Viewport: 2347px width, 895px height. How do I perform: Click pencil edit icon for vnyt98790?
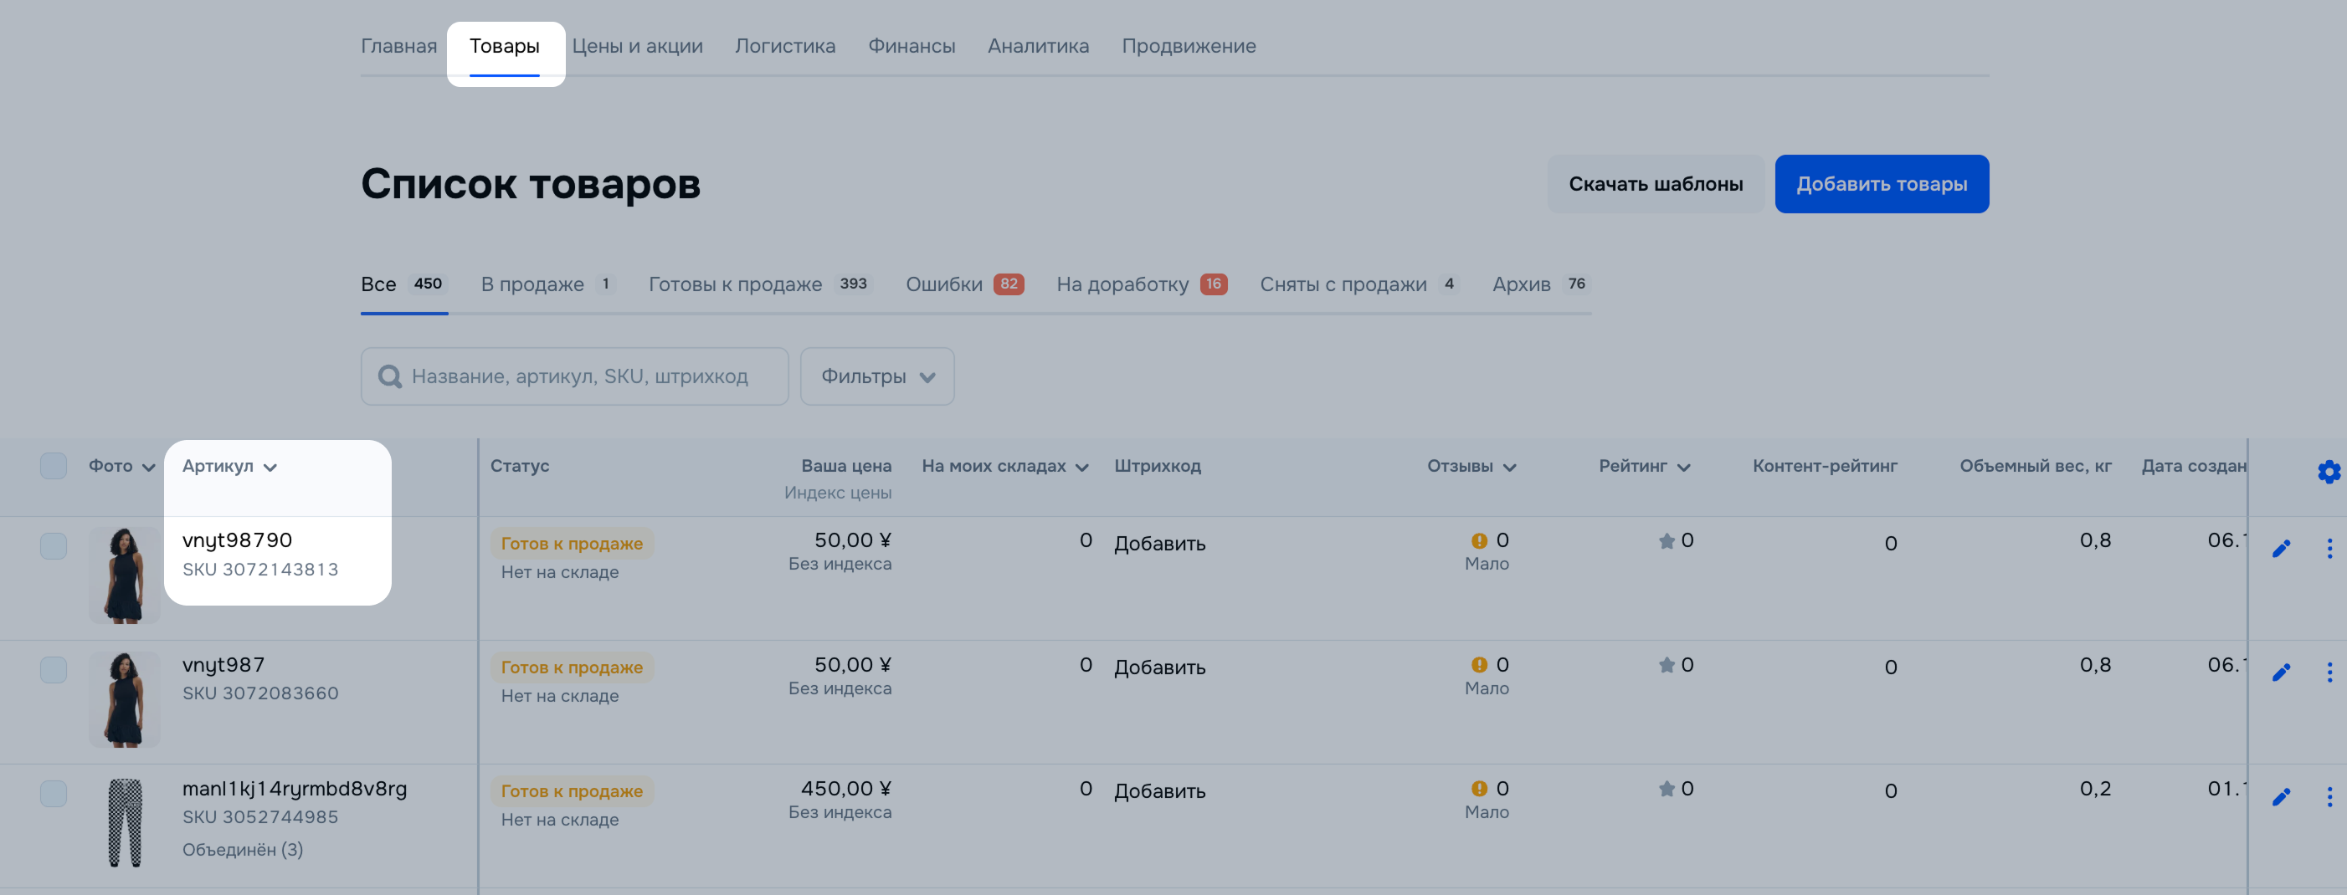[2281, 548]
